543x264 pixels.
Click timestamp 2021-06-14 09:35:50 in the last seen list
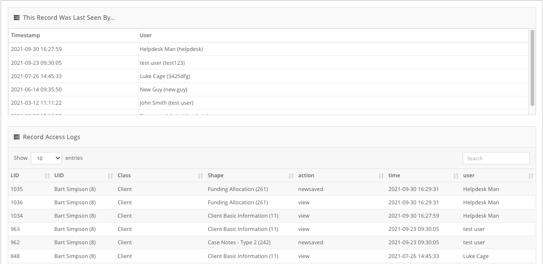36,90
